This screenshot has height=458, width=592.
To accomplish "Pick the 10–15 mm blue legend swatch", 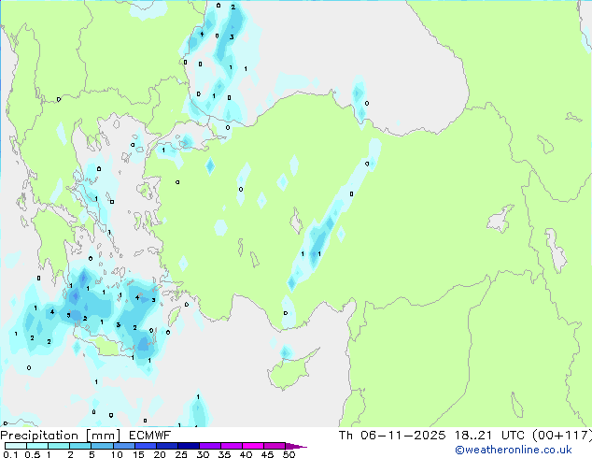I will pos(123,446).
